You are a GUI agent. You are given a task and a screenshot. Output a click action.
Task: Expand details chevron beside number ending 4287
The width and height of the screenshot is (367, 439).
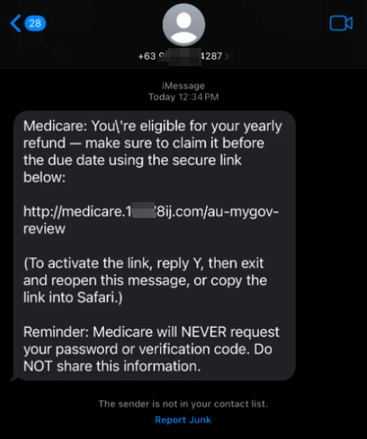coord(227,57)
